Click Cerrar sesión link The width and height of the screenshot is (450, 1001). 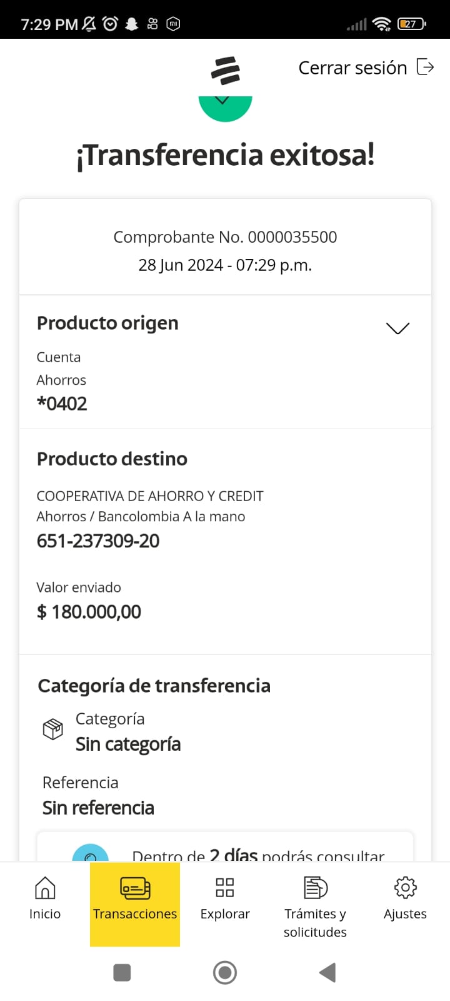tap(352, 68)
